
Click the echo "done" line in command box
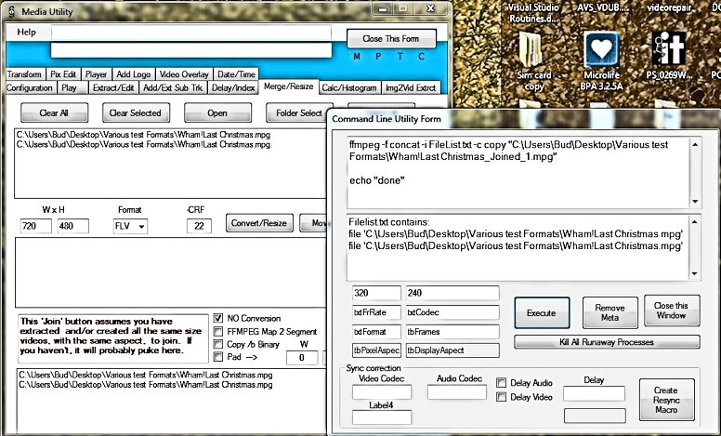(377, 180)
